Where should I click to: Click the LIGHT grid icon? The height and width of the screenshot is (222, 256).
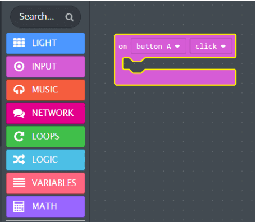click(x=19, y=43)
